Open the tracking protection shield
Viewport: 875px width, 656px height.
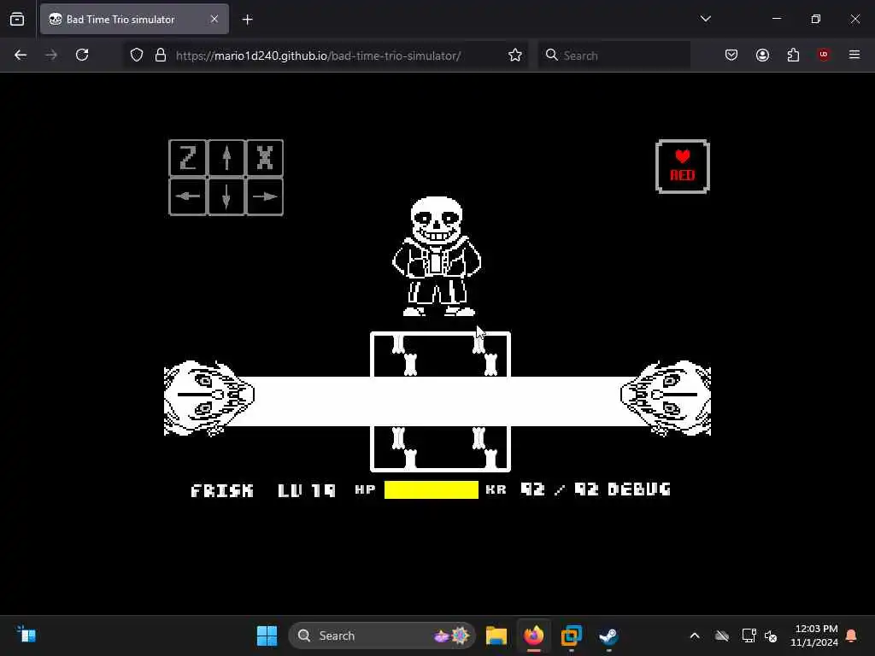(137, 55)
